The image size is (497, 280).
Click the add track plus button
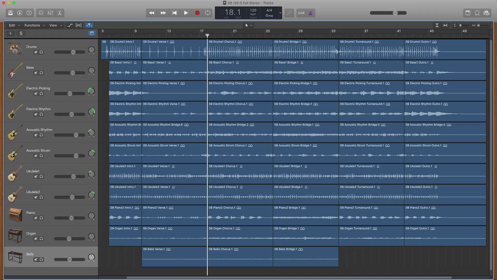(11, 33)
